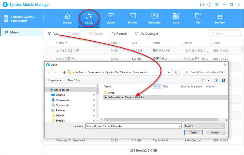Click the settings gear in title bar
244x155 pixels.
210,5
